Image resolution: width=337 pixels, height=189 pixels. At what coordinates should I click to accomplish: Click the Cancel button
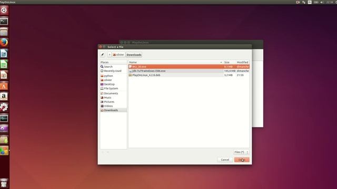pyautogui.click(x=225, y=160)
